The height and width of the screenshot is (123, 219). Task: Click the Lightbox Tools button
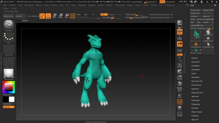point(202,25)
